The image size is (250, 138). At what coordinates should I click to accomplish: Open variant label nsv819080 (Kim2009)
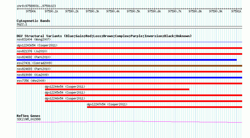(x=33, y=75)
